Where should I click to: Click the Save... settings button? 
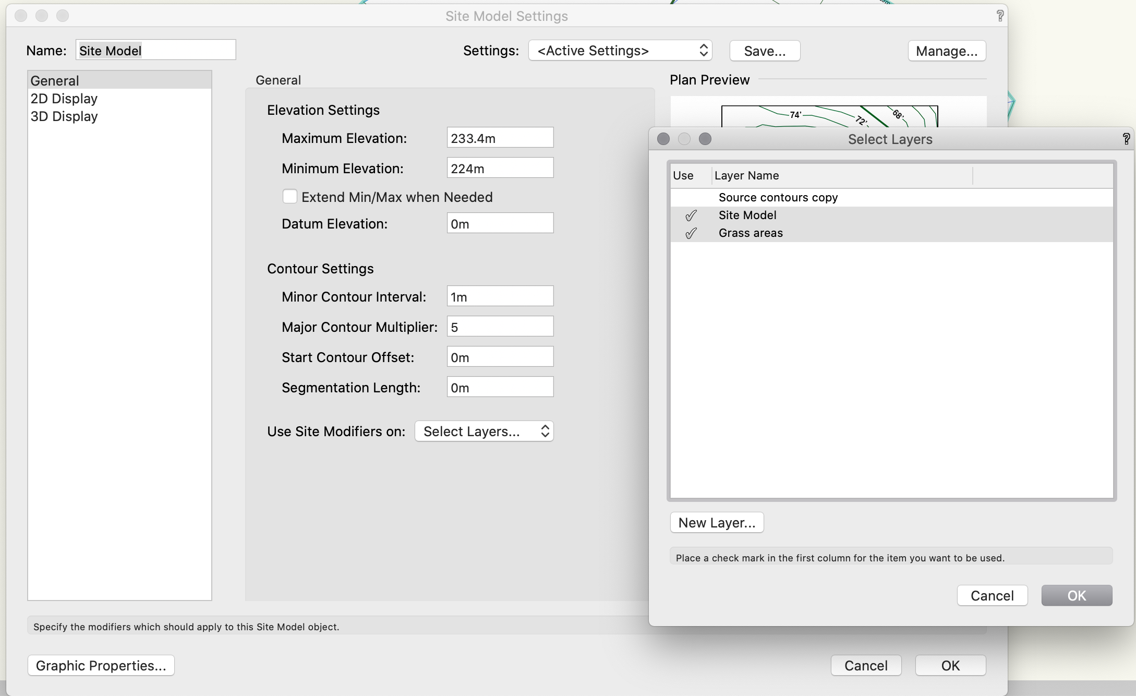[764, 51]
